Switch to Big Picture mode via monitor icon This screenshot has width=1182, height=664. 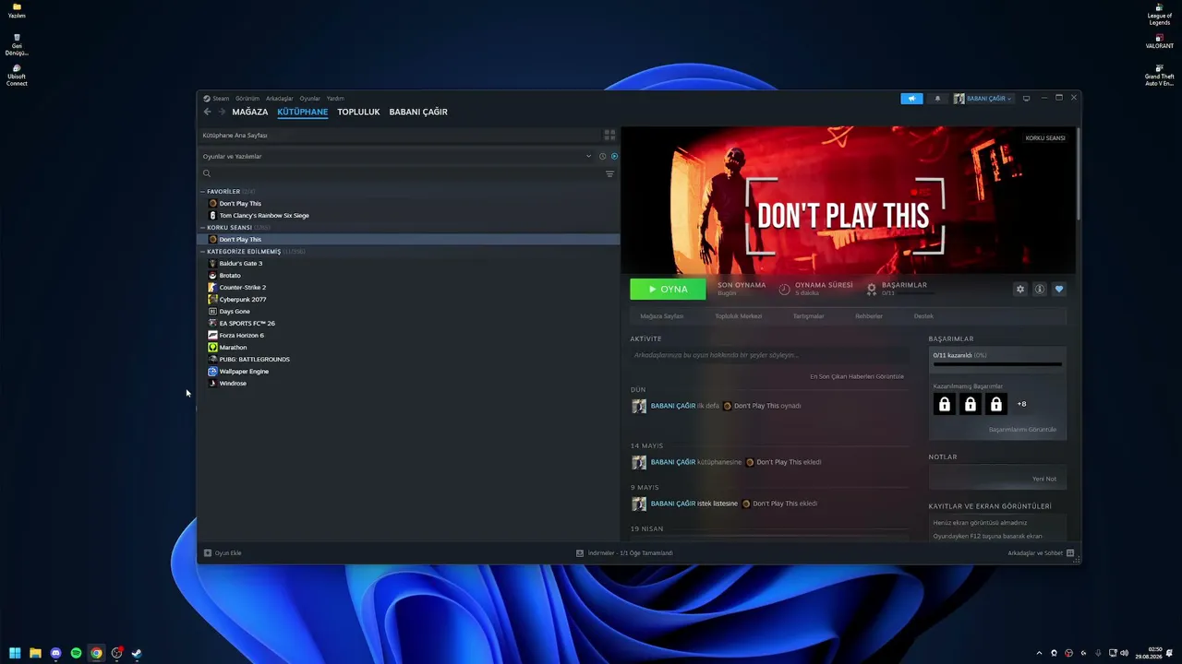(1026, 99)
